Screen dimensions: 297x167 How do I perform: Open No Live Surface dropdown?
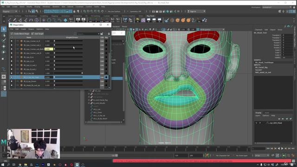[x=114, y=11]
